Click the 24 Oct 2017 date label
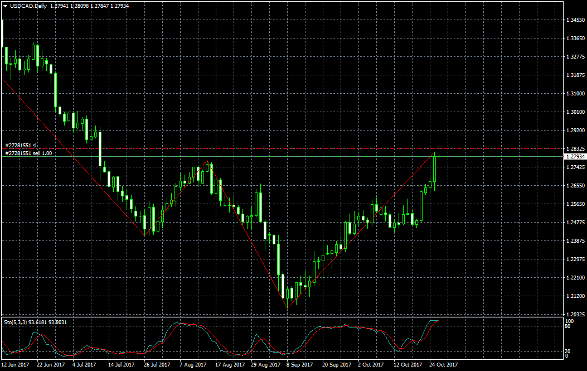Viewport: 587px width, 371px height. (x=444, y=365)
